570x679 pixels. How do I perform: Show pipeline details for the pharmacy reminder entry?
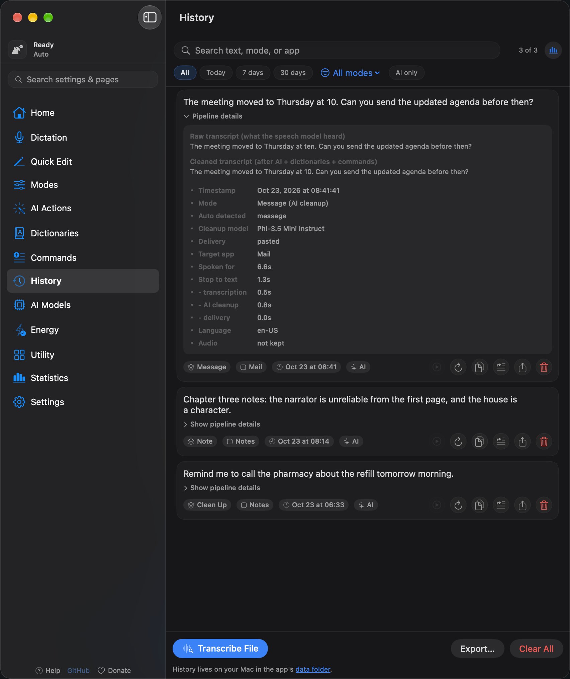(x=222, y=488)
